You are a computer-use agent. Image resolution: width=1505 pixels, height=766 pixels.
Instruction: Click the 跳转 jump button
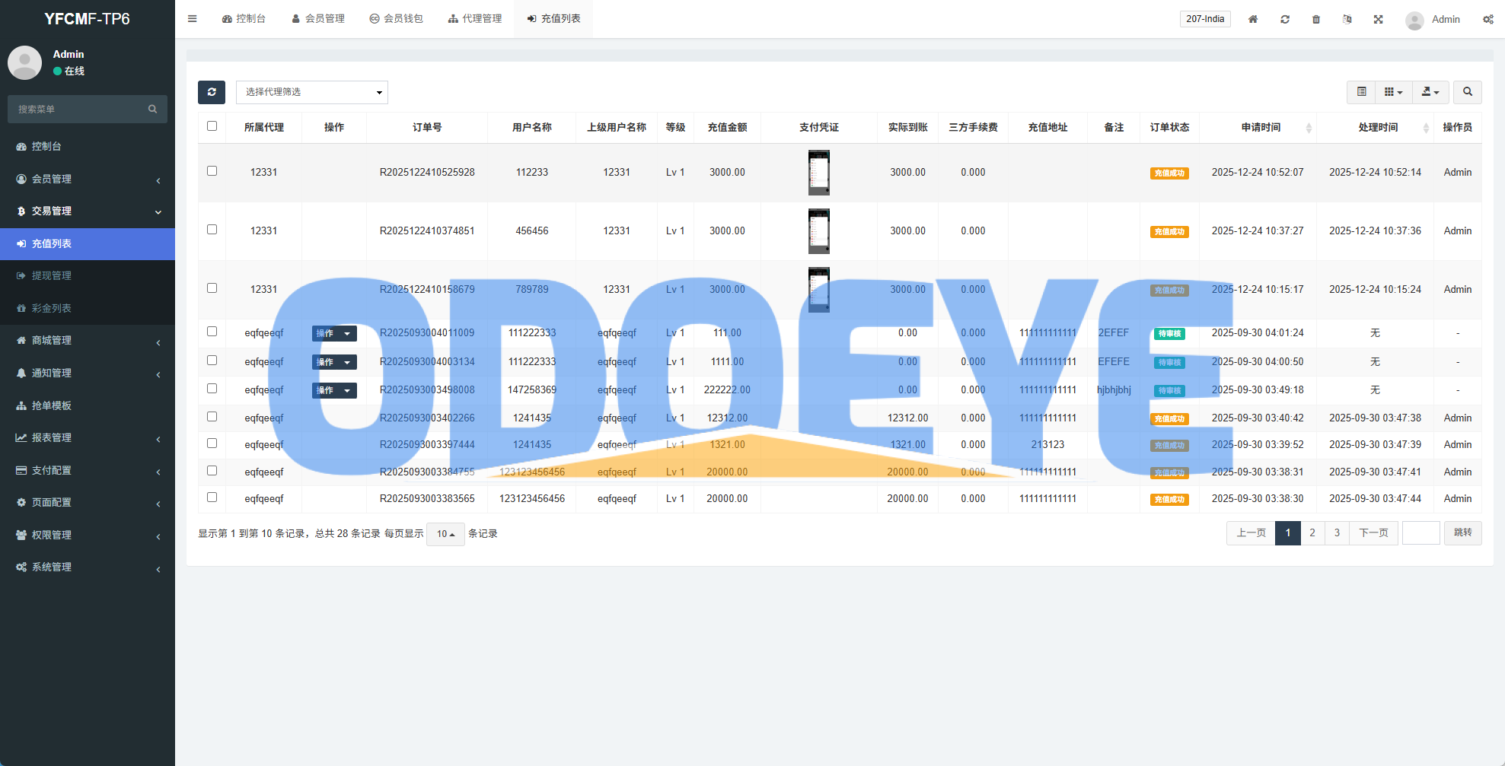[x=1462, y=533]
